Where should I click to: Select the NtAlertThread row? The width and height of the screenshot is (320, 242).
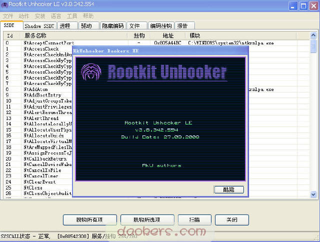pyautogui.click(x=38, y=118)
